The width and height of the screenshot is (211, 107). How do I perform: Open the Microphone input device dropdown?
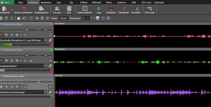coord(45,40)
